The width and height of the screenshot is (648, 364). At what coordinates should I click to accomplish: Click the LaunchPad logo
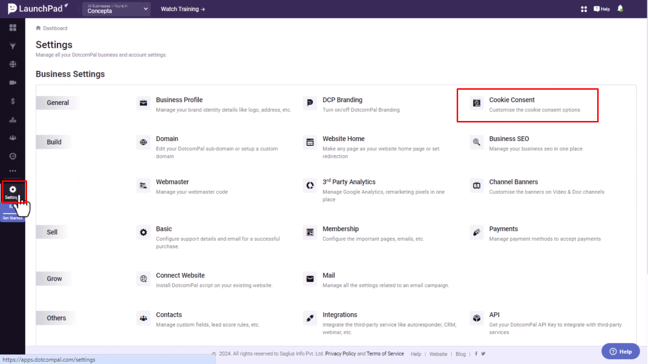[38, 9]
